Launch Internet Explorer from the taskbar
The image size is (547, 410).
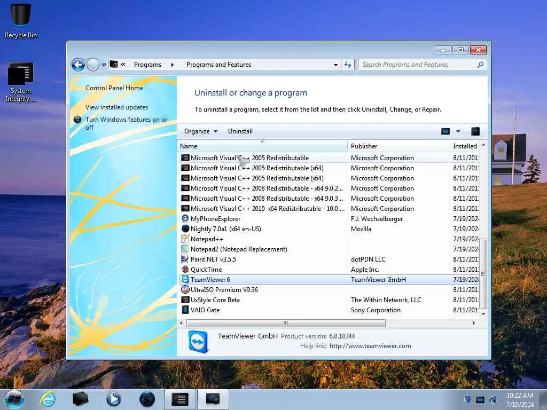(48, 399)
